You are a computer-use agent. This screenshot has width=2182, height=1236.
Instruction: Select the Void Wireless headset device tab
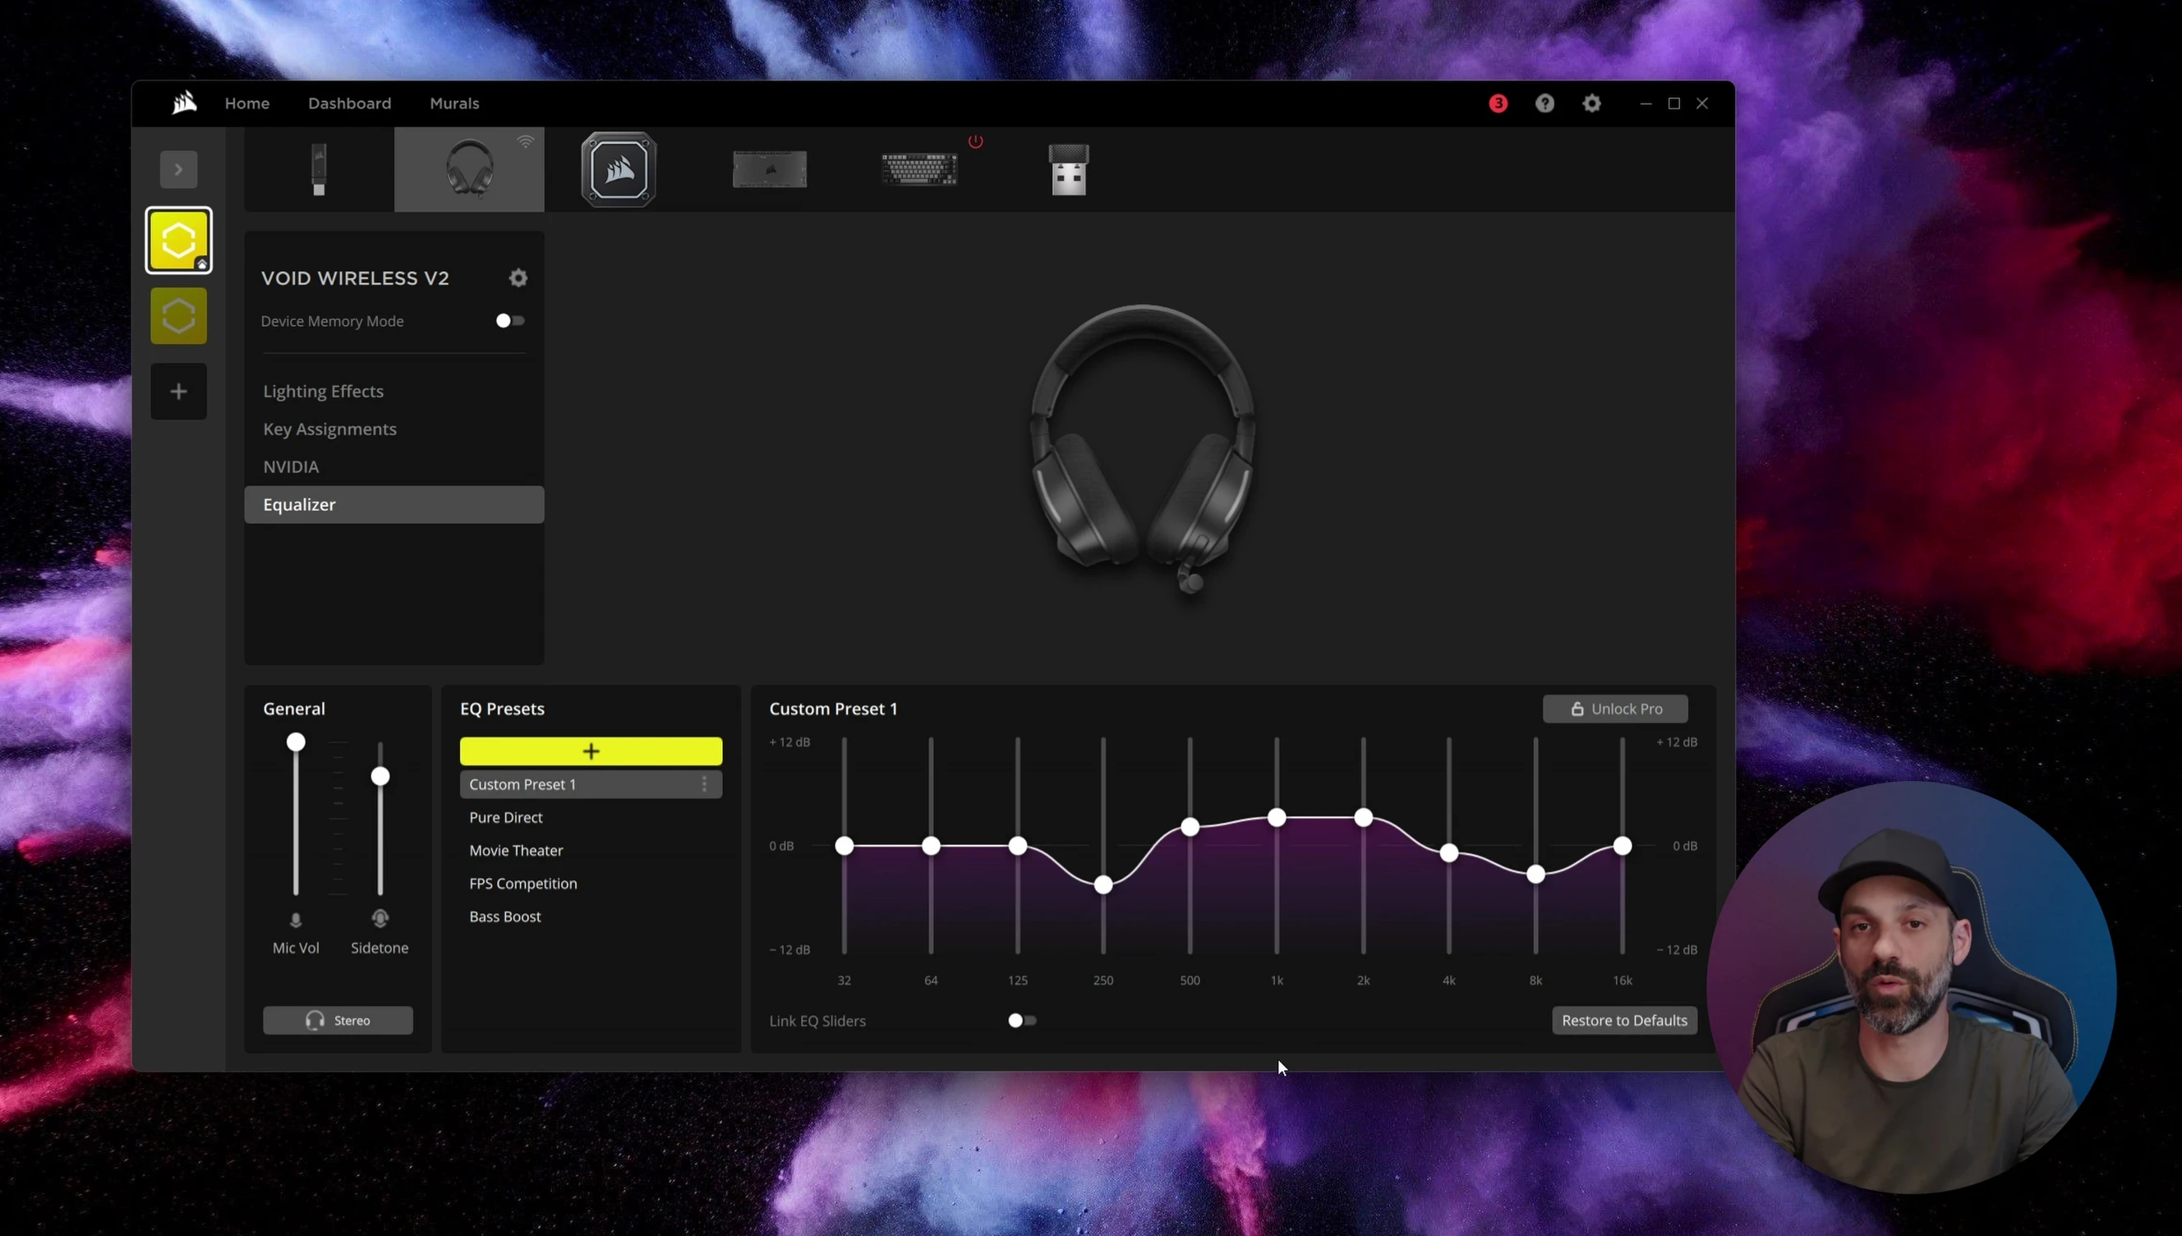tap(468, 169)
